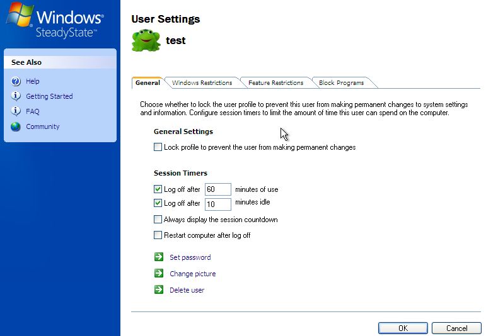Uncheck Log off after minutes of use
This screenshot has width=486, height=336.
pyautogui.click(x=158, y=189)
